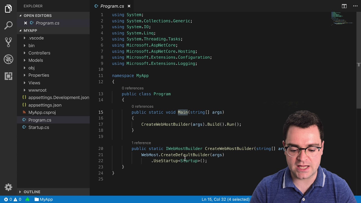Expand the obj folder

coord(53,68)
